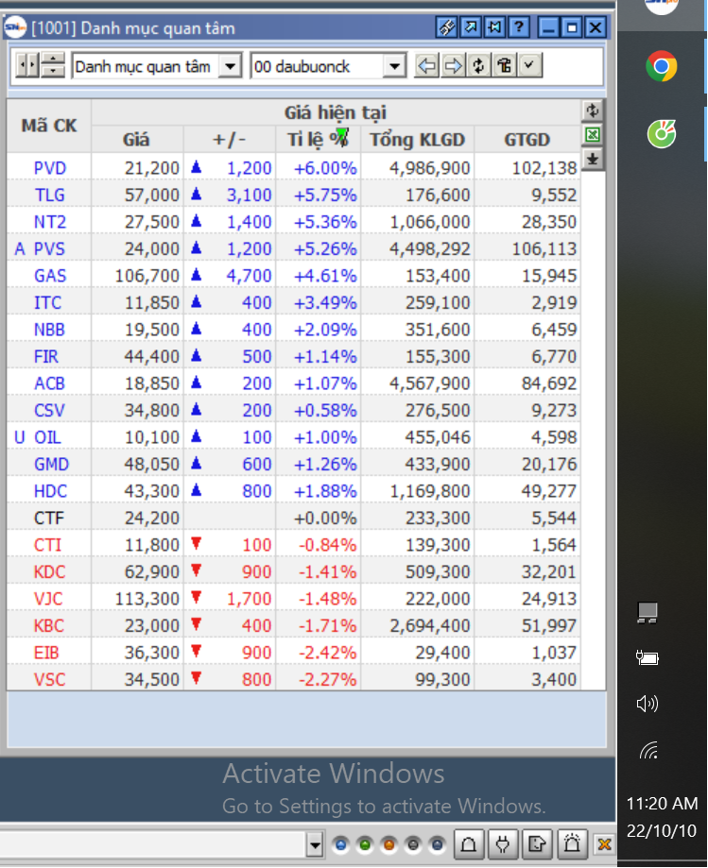This screenshot has height=868, width=708.
Task: Click the PVD percentage +6.00%
Action: tap(324, 168)
